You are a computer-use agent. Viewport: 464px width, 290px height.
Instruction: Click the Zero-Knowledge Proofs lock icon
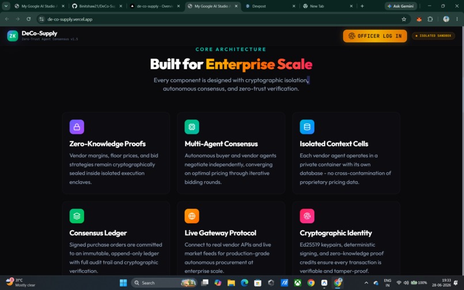pos(77,127)
